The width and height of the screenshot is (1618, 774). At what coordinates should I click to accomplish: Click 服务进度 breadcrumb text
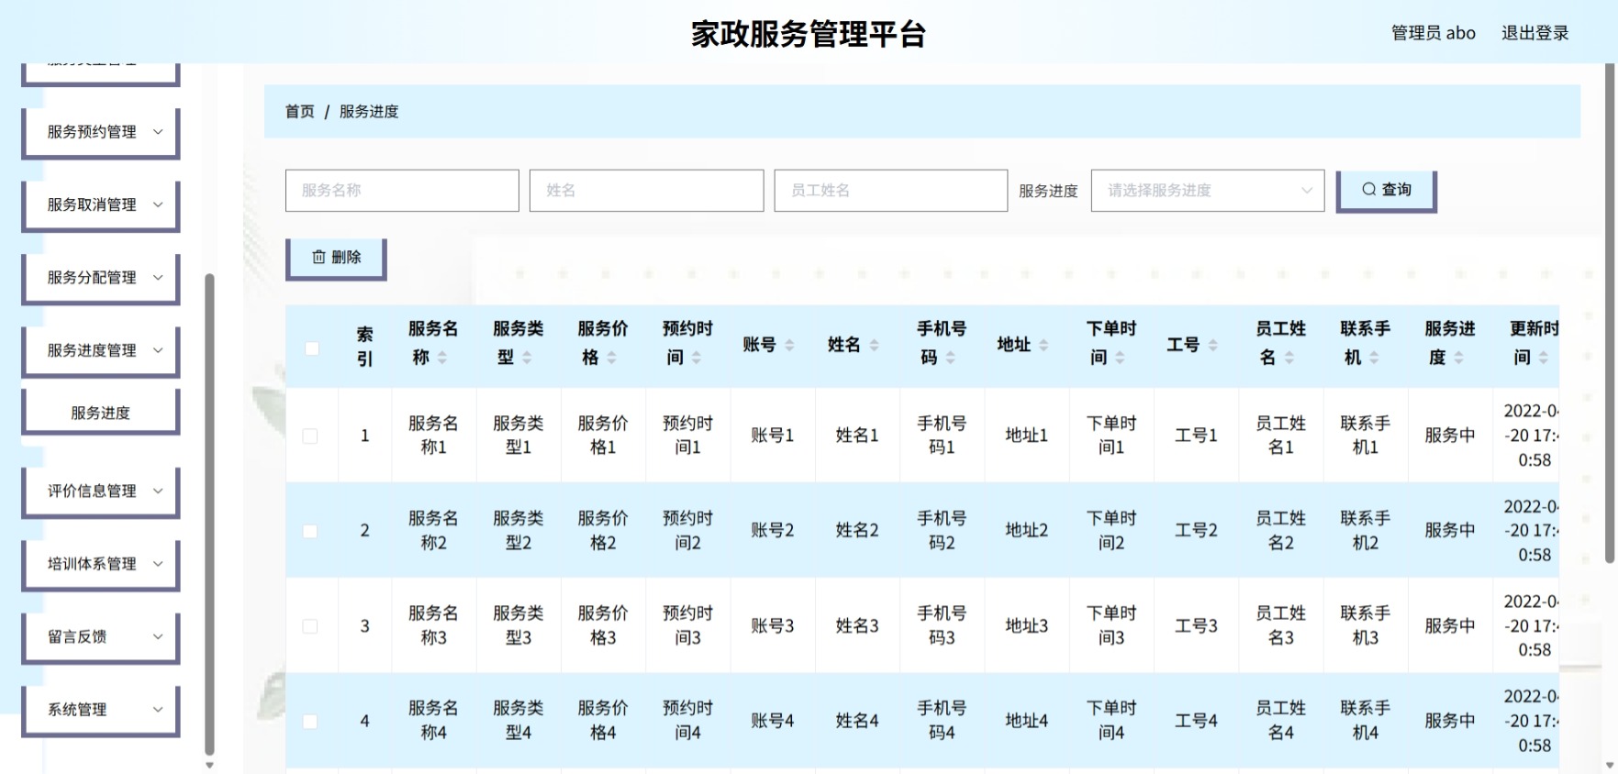(369, 112)
